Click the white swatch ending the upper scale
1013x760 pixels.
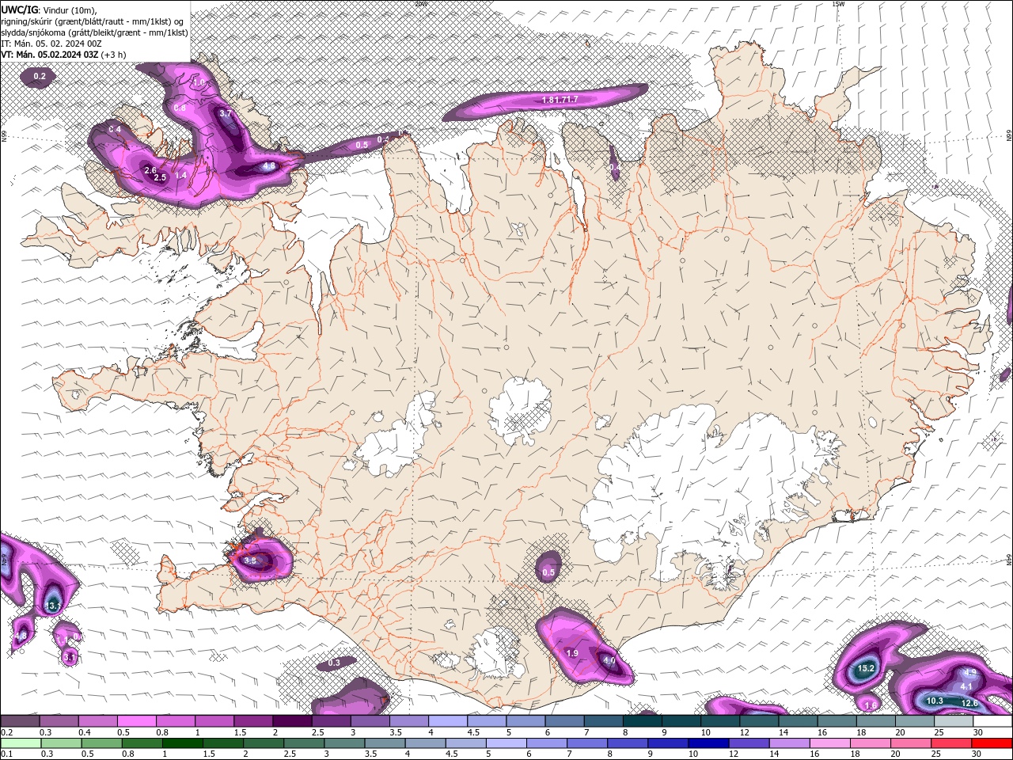pyautogui.click(x=992, y=721)
